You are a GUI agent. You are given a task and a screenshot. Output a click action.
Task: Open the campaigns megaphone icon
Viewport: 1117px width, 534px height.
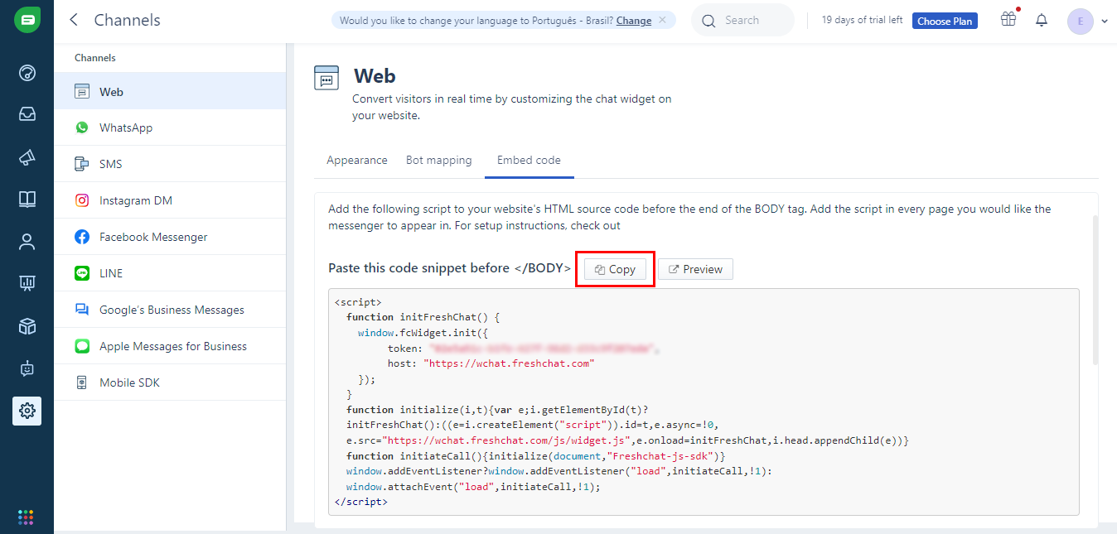pyautogui.click(x=27, y=157)
